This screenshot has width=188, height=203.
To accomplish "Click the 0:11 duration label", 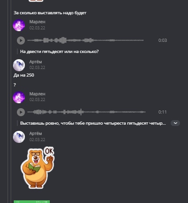I will (163, 112).
